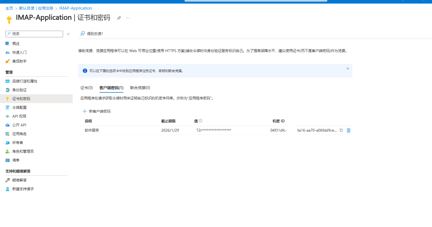Add a 新客户端密码
The image size is (432, 227).
[97, 111]
